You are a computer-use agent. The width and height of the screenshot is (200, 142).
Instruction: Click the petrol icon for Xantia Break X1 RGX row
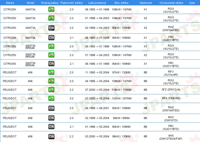click(51, 46)
